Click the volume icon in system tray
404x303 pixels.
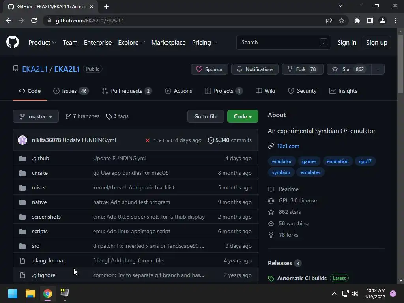(x=355, y=294)
